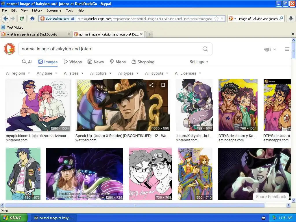The height and width of the screenshot is (222, 296).
Task: Click the horizontal scrollbar's right arrow
Action: (289, 205)
